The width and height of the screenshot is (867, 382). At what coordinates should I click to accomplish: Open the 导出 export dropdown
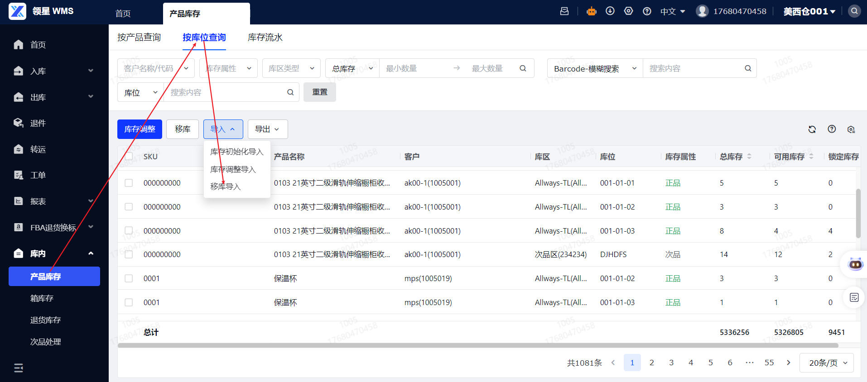tap(268, 129)
